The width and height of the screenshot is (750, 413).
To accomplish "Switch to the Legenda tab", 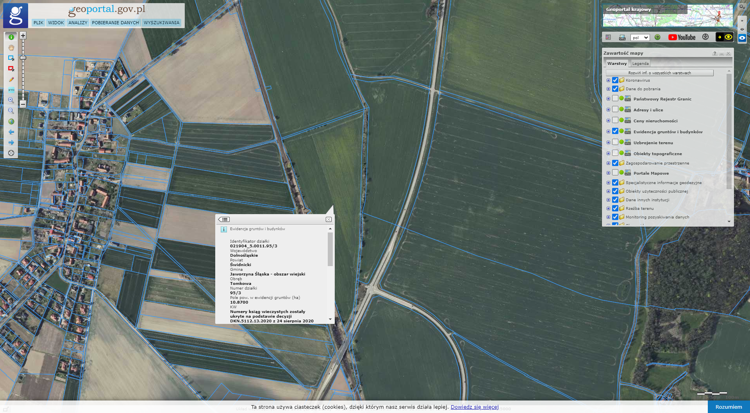I will click(640, 63).
